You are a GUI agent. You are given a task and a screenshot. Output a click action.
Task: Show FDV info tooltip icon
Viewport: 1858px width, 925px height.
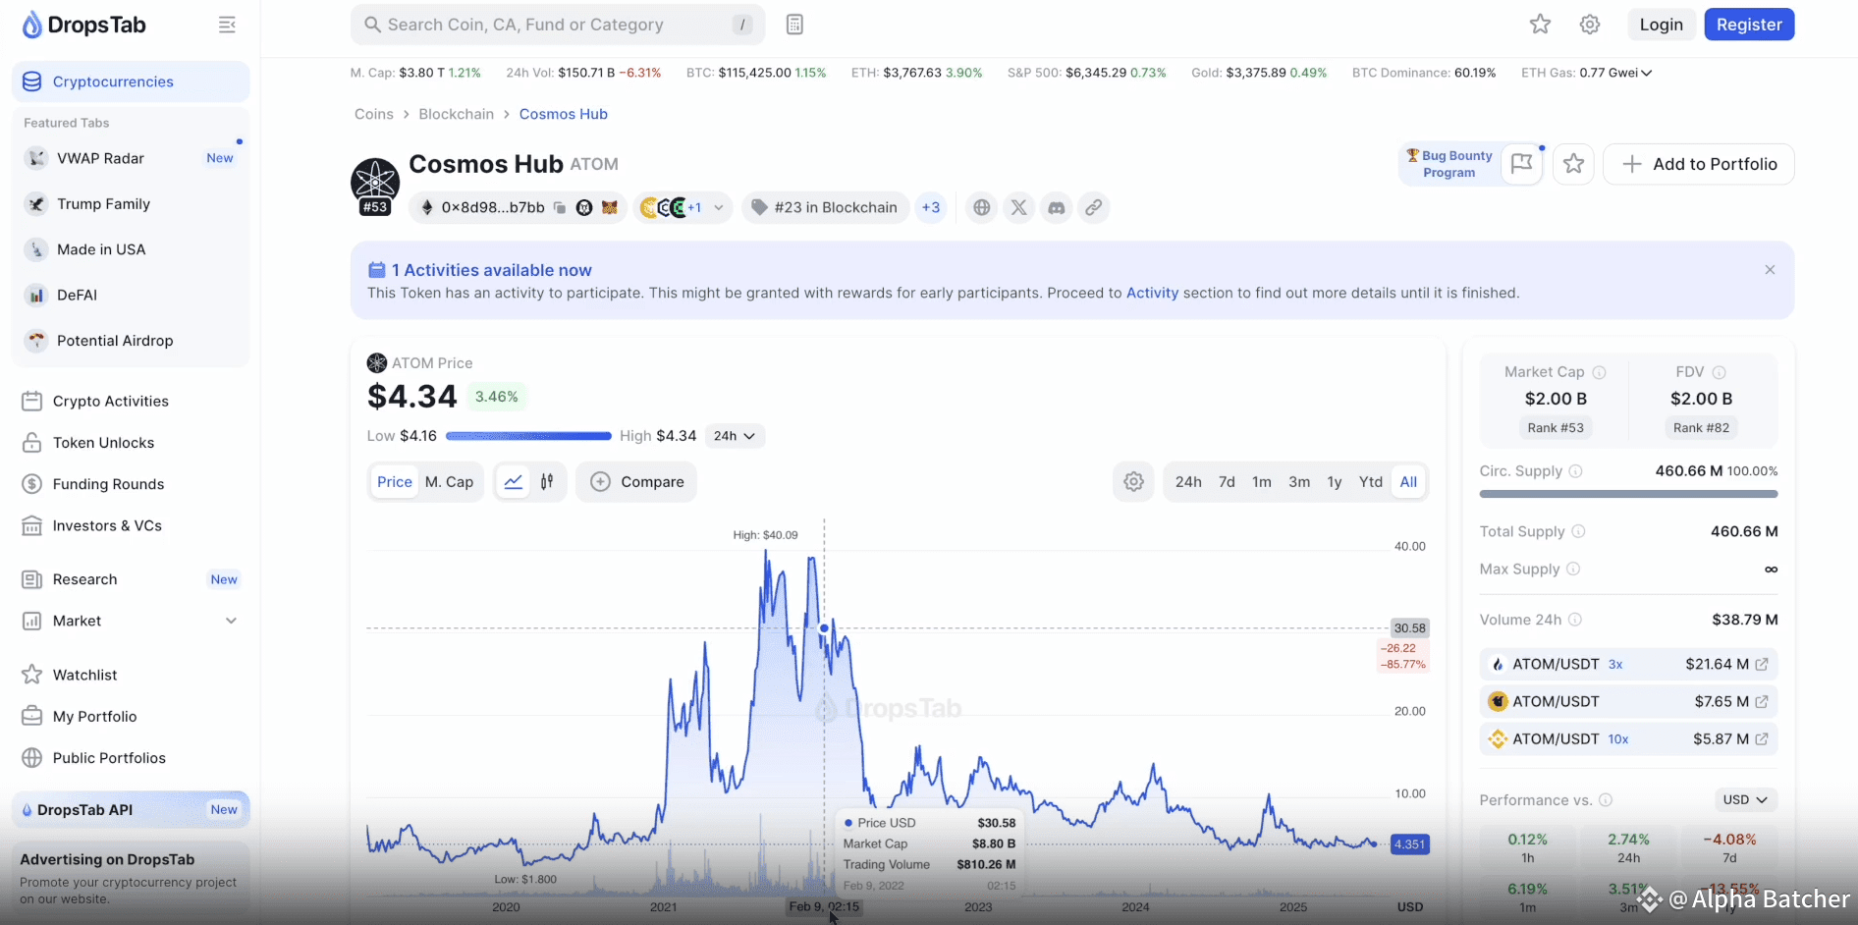1719,372
